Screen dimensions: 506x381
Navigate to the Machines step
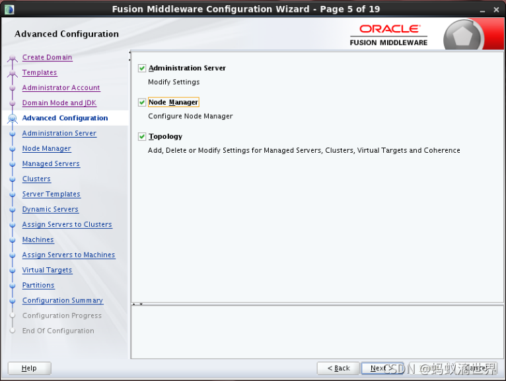[38, 239]
